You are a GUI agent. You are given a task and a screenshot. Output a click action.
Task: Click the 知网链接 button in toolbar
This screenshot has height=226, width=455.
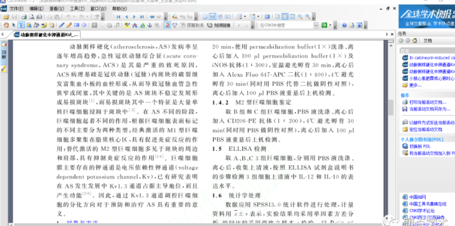pos(218,25)
